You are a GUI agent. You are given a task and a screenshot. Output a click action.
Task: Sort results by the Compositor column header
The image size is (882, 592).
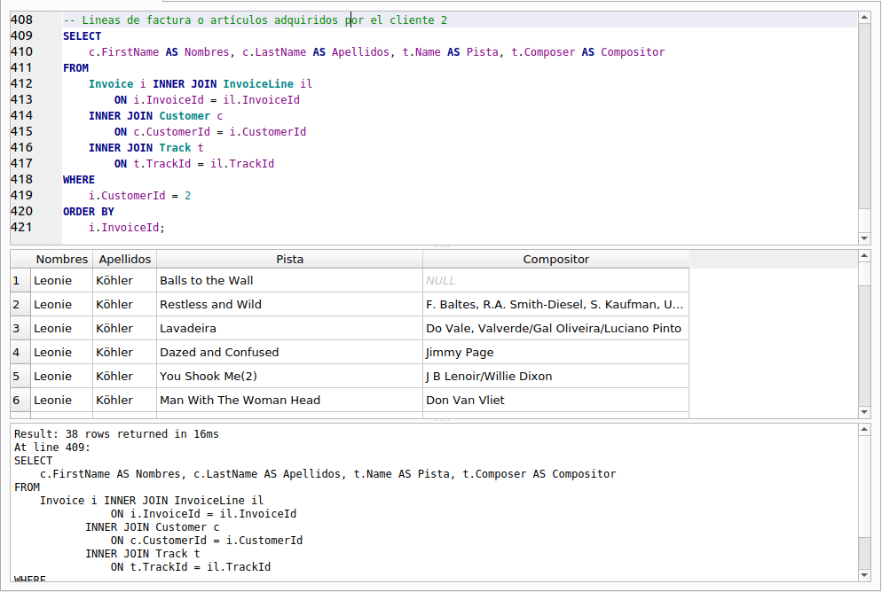[556, 259]
